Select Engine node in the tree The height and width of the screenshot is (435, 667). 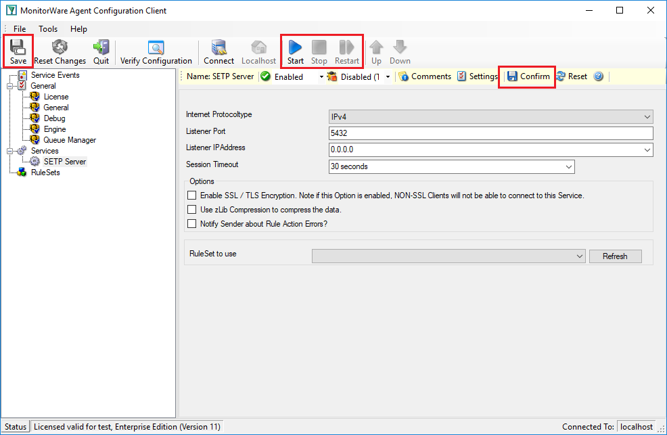pos(55,129)
